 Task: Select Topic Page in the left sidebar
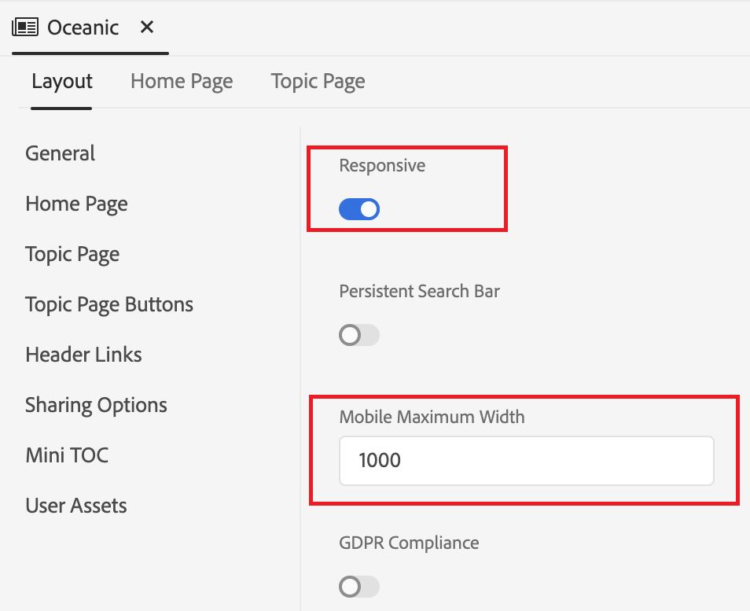tap(72, 254)
